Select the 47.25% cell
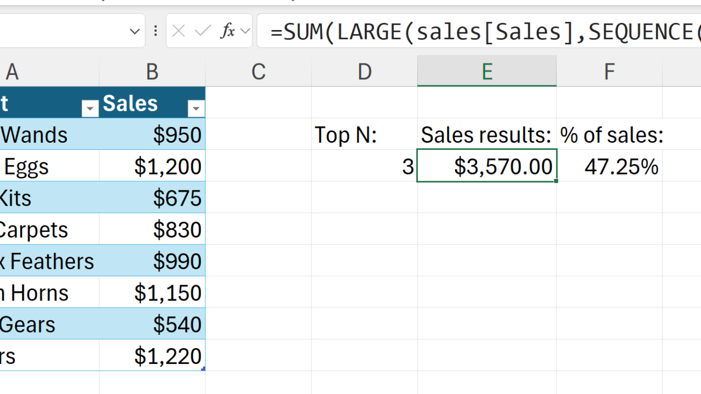 [609, 166]
